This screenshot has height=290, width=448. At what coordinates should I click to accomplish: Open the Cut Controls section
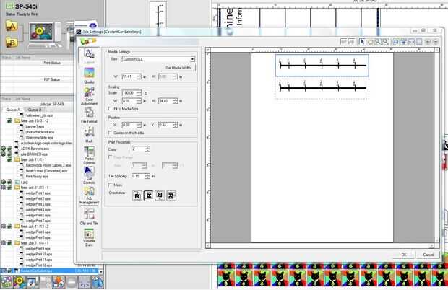[x=89, y=175]
